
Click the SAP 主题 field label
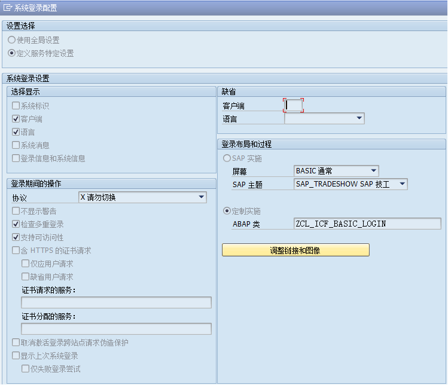(x=248, y=185)
